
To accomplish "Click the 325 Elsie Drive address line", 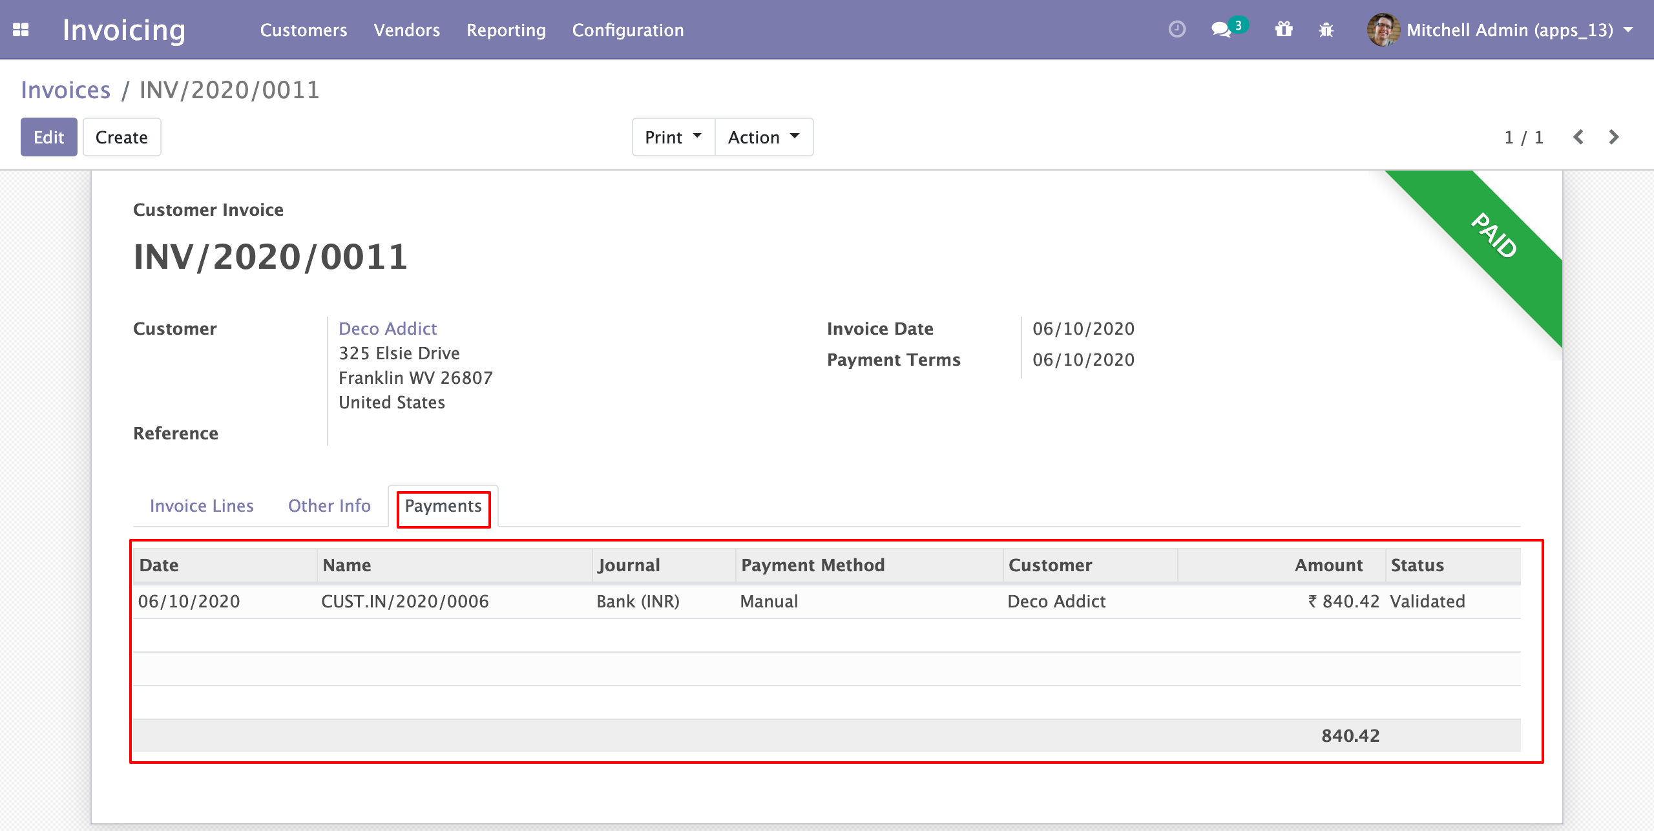I will tap(399, 353).
